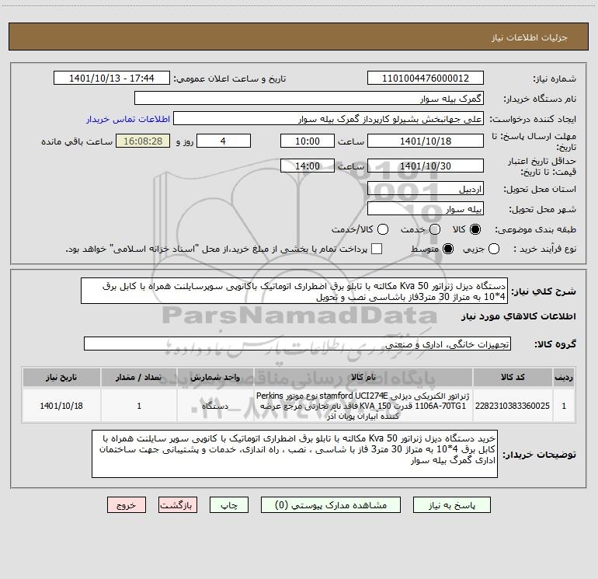Click the گروه کالا field تجهیزات خانگی
This screenshot has height=579, width=598.
(x=297, y=344)
